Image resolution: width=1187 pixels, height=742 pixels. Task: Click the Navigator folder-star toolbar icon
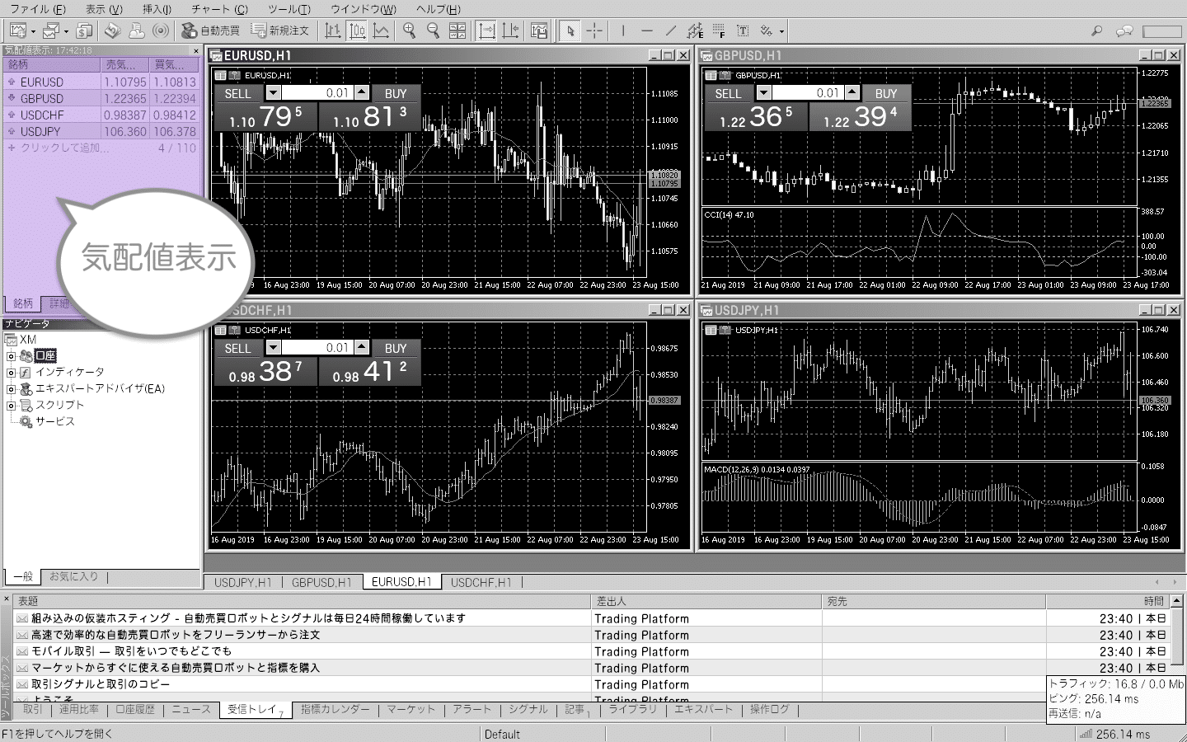point(112,31)
